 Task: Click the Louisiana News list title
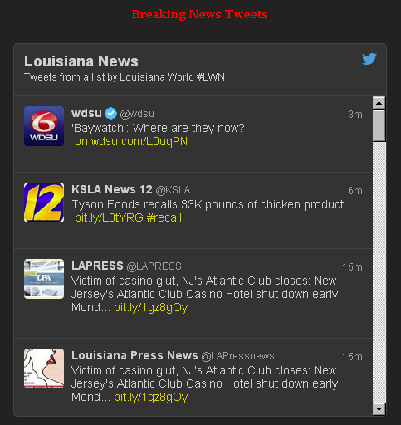click(81, 61)
